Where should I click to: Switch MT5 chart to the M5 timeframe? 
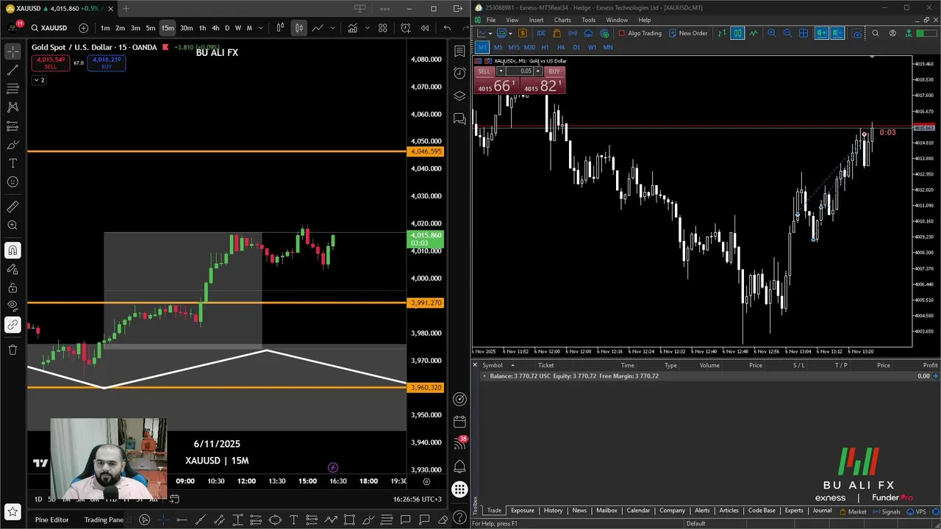[498, 47]
